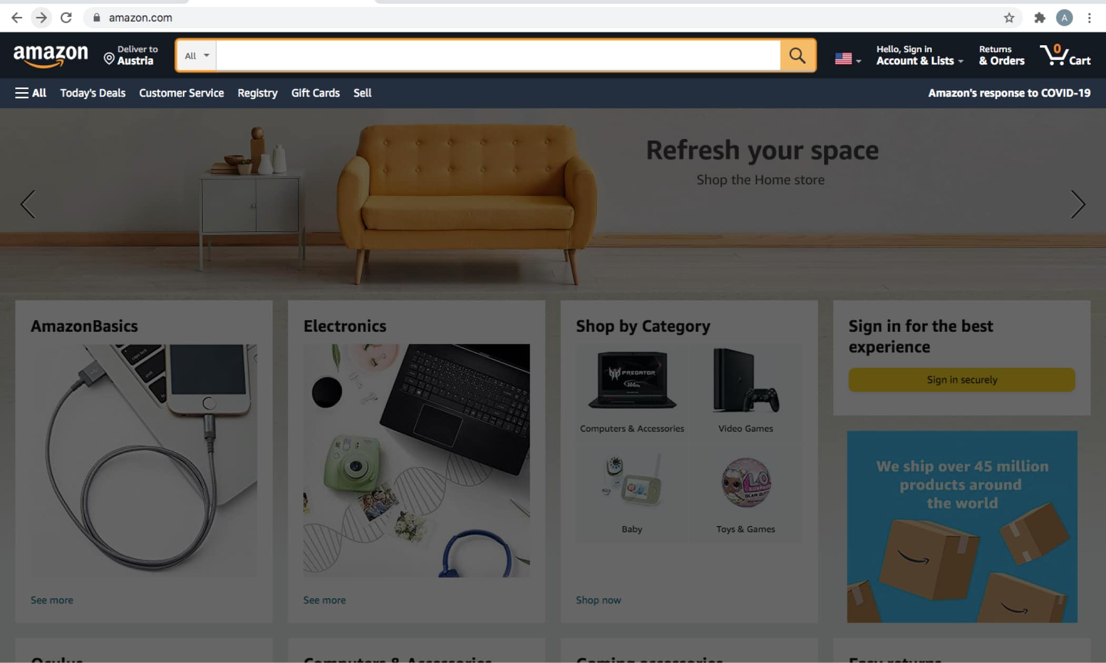This screenshot has height=663, width=1106.
Task: Click the Amazon search bar icon
Action: point(797,54)
